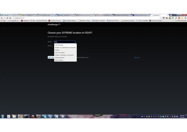Viewport: 187px width, 132px height.
Task: Select the plain 'timber' suggestion
Action: (65, 50)
